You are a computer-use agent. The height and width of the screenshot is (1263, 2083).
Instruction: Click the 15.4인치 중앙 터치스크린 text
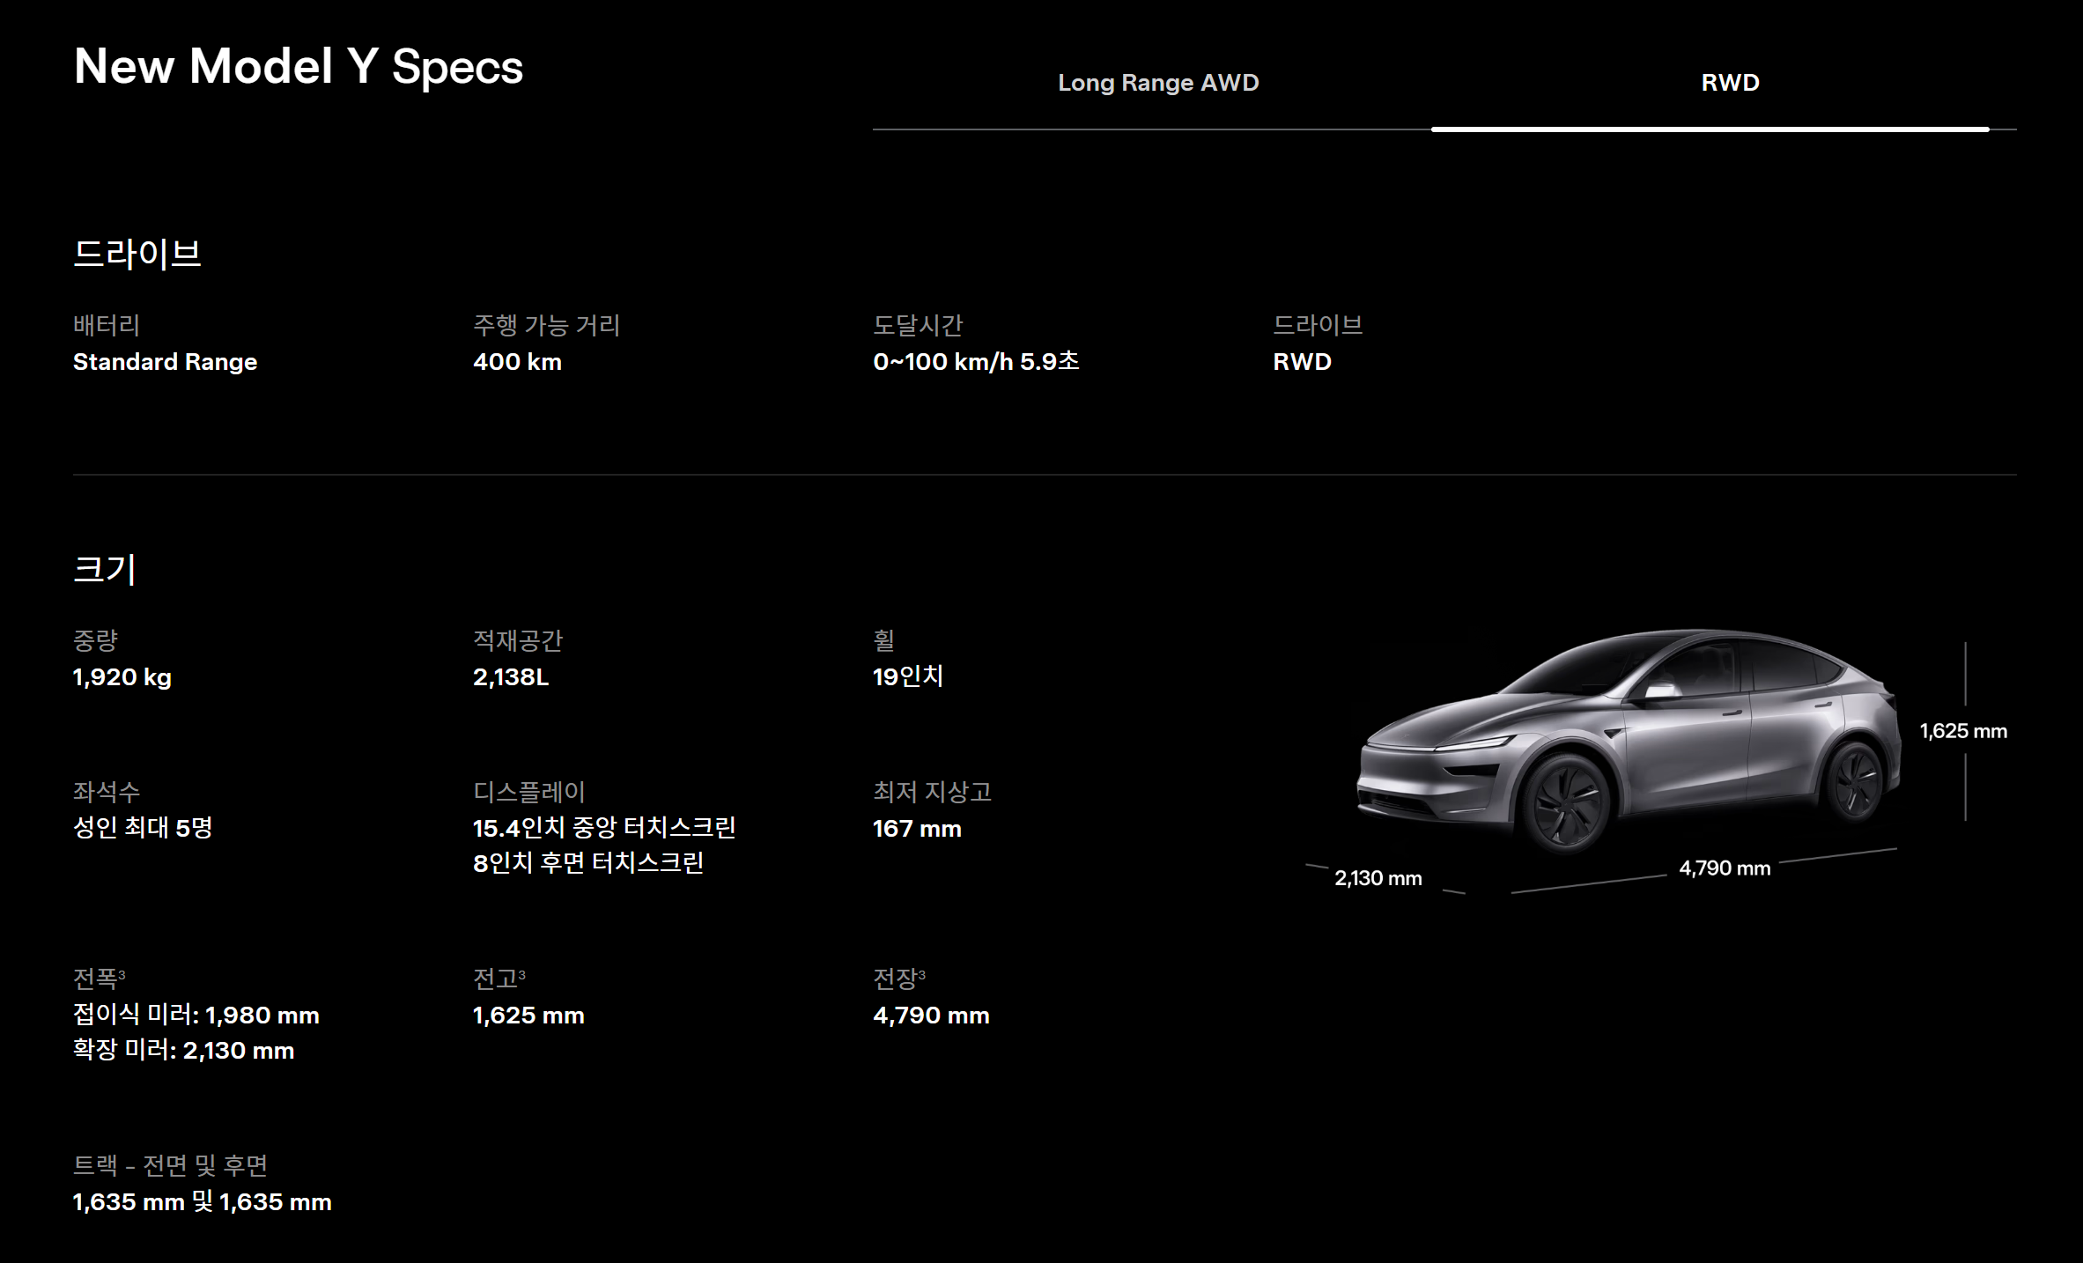coord(603,828)
